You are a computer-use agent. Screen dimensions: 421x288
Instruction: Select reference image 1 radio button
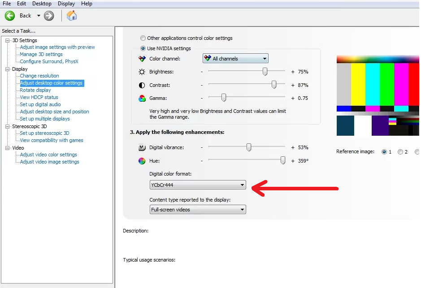pos(384,152)
